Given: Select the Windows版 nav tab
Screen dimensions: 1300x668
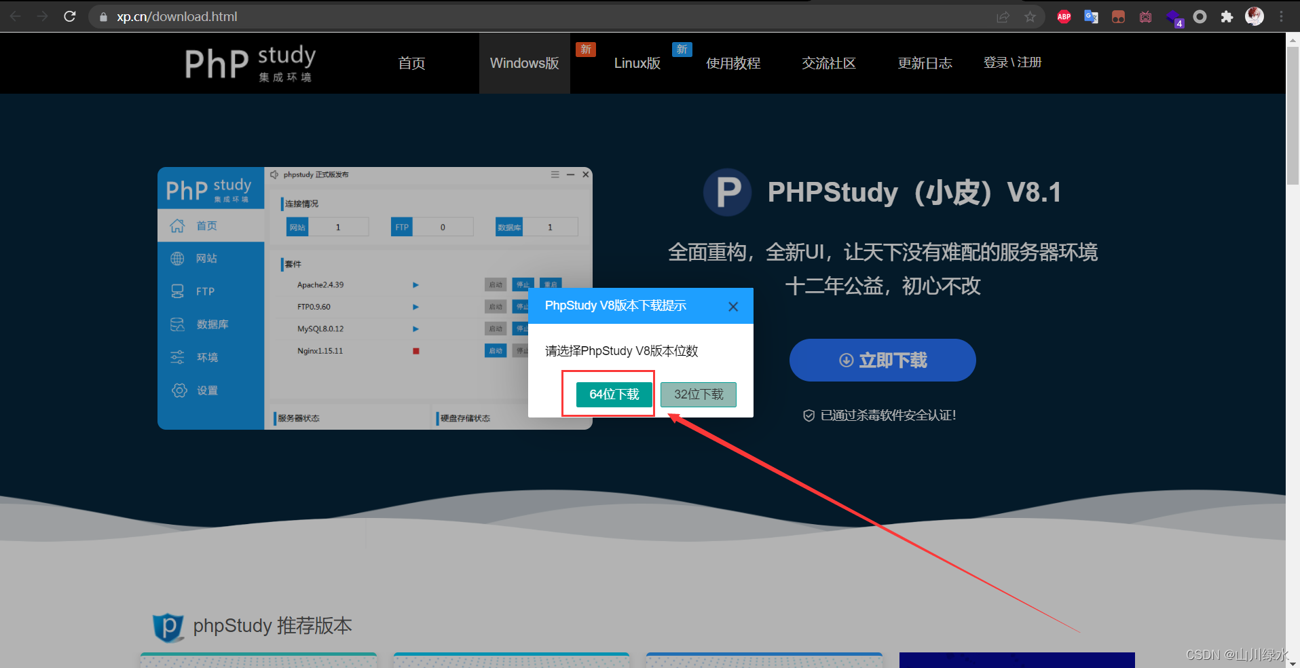Looking at the screenshot, I should (x=525, y=63).
